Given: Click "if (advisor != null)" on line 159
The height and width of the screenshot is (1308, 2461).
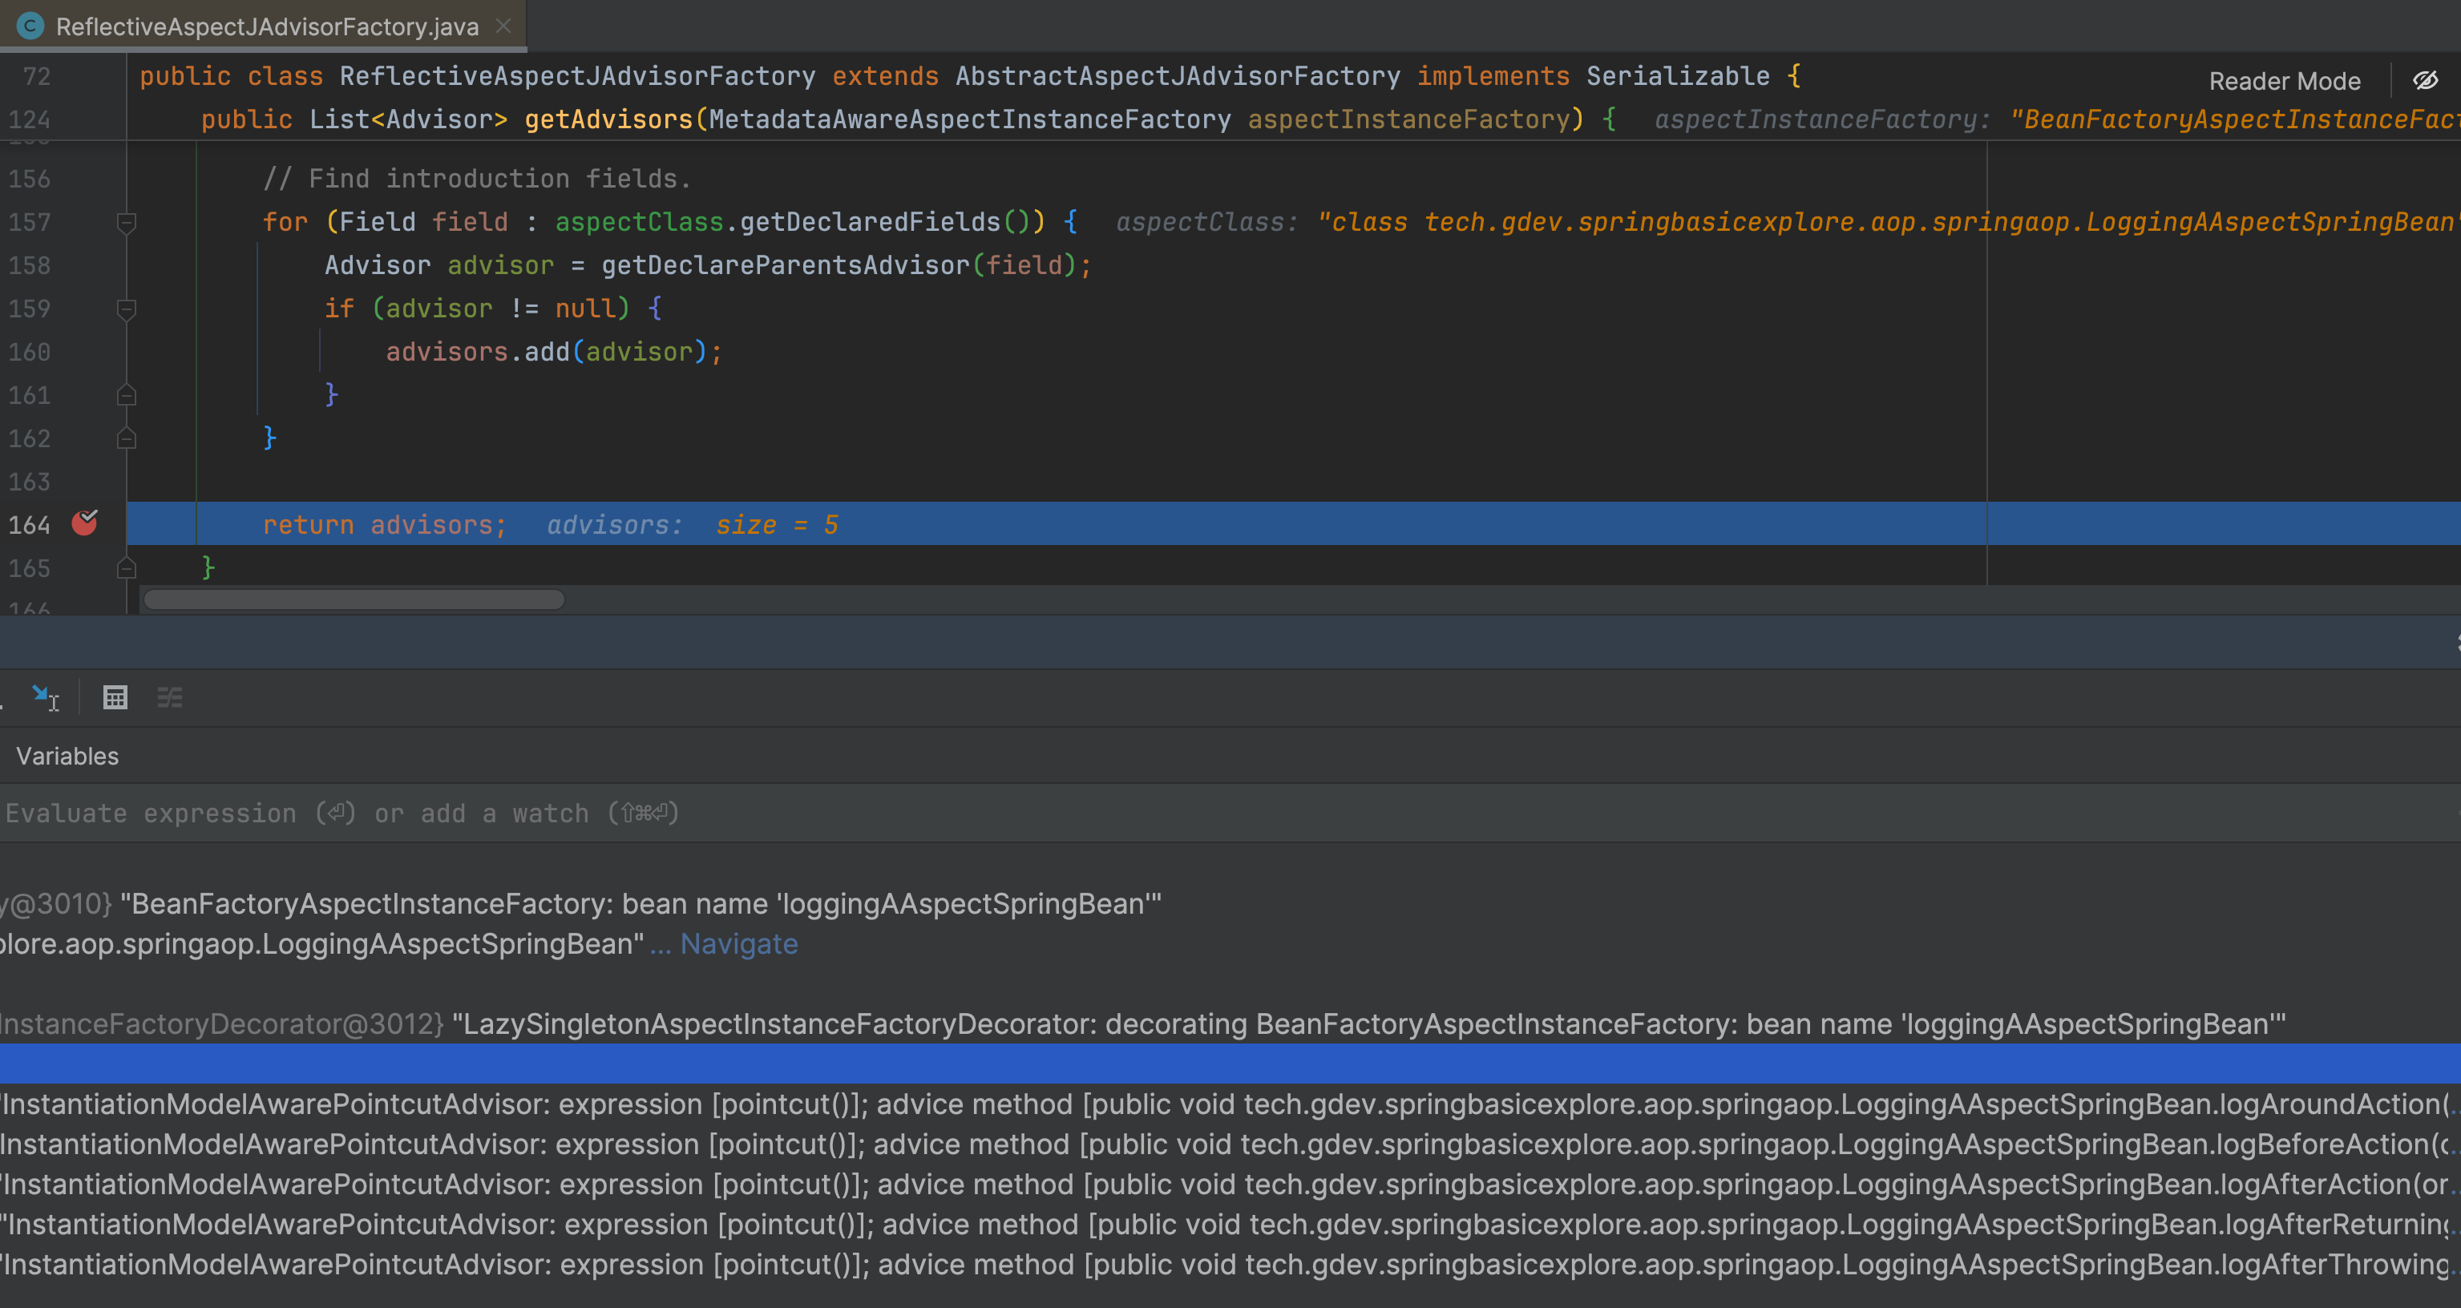Looking at the screenshot, I should click(477, 309).
